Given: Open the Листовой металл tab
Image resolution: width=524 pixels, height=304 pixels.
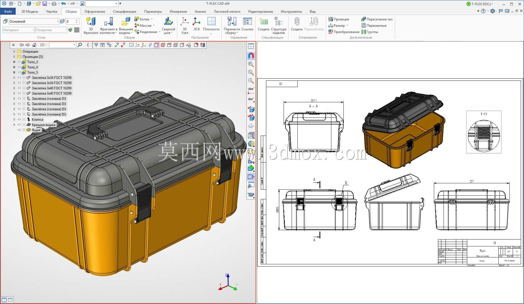Looking at the screenshot, I should (227, 12).
